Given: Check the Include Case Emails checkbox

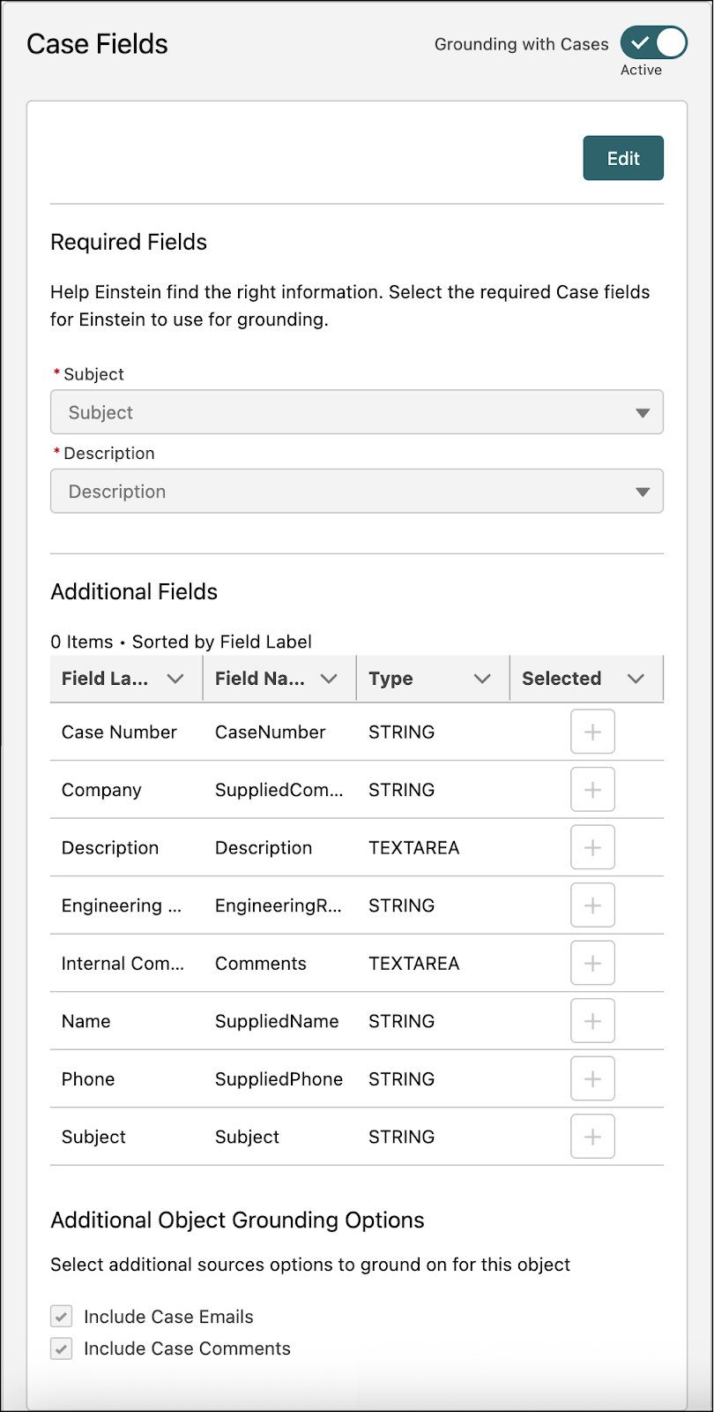Looking at the screenshot, I should [62, 1317].
